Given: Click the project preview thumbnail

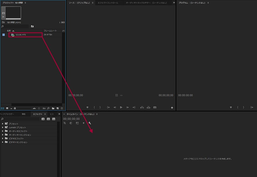Looking at the screenshot, I should 13,13.
